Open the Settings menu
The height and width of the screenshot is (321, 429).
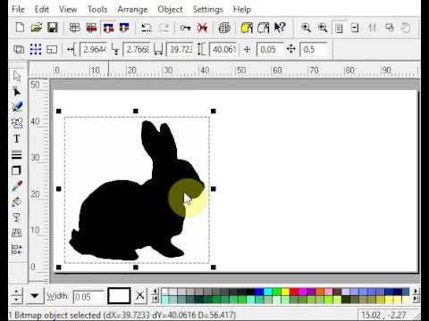pos(207,10)
